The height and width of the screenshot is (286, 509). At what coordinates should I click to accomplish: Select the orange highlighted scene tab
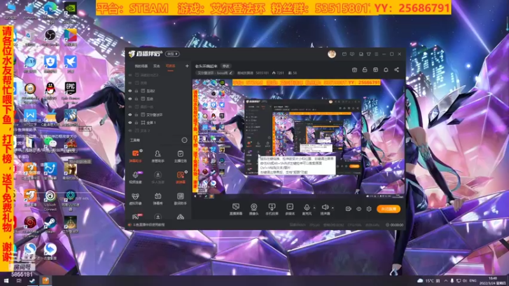pyautogui.click(x=171, y=66)
